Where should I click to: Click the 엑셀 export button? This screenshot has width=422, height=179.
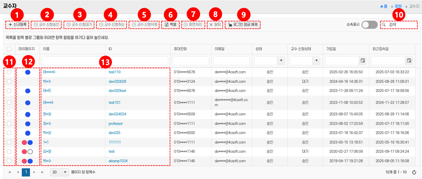[170, 25]
